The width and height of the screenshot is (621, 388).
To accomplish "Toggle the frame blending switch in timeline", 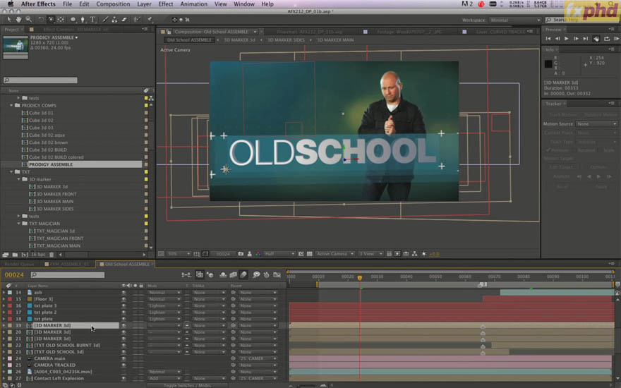I will click(x=233, y=274).
